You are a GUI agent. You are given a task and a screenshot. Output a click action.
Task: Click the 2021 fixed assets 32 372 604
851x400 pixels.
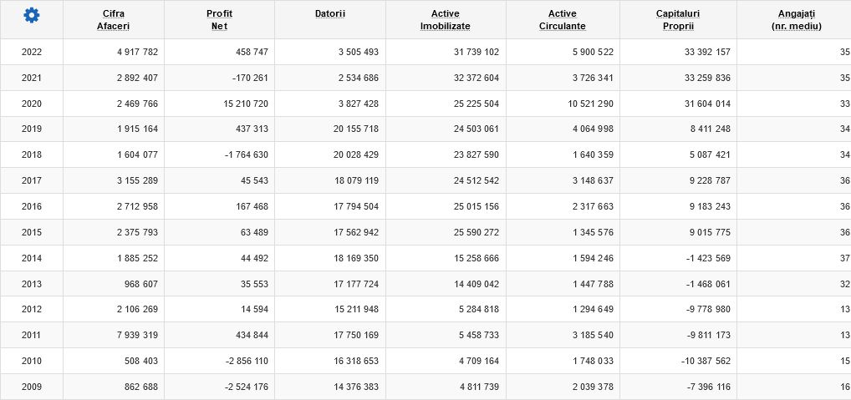tap(476, 78)
